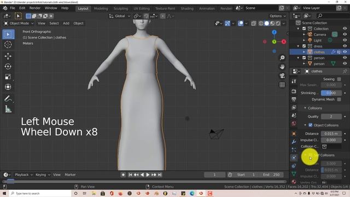Click the collision Quality value field
Image resolution: width=350 pixels, height=197 pixels.
331,117
